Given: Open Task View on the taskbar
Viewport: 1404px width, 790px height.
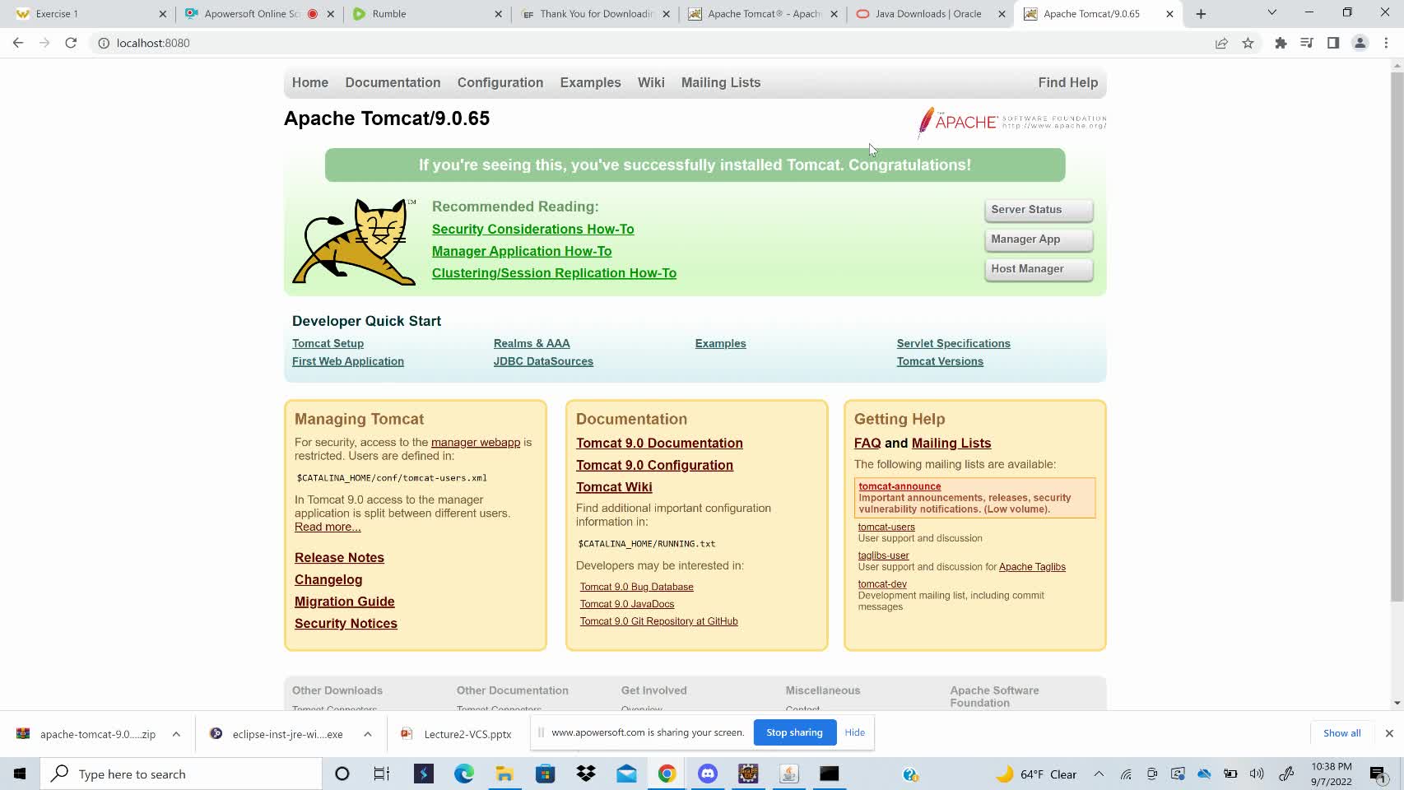Looking at the screenshot, I should tap(382, 774).
